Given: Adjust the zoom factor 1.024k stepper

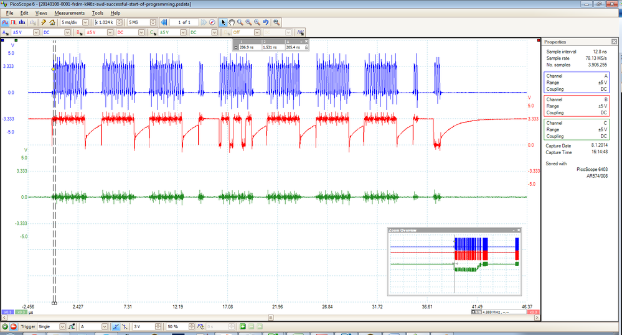Looking at the screenshot, I should pos(119,22).
